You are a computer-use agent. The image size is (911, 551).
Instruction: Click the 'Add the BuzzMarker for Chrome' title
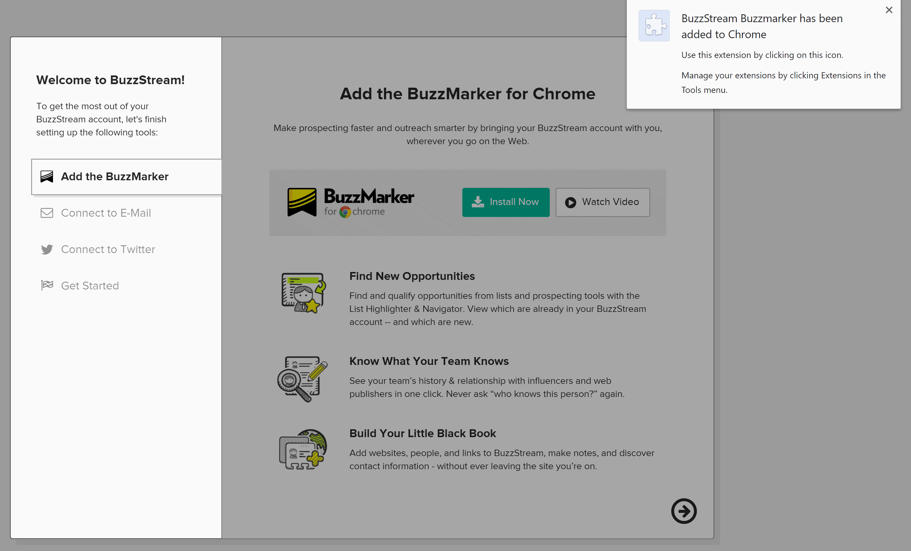468,93
